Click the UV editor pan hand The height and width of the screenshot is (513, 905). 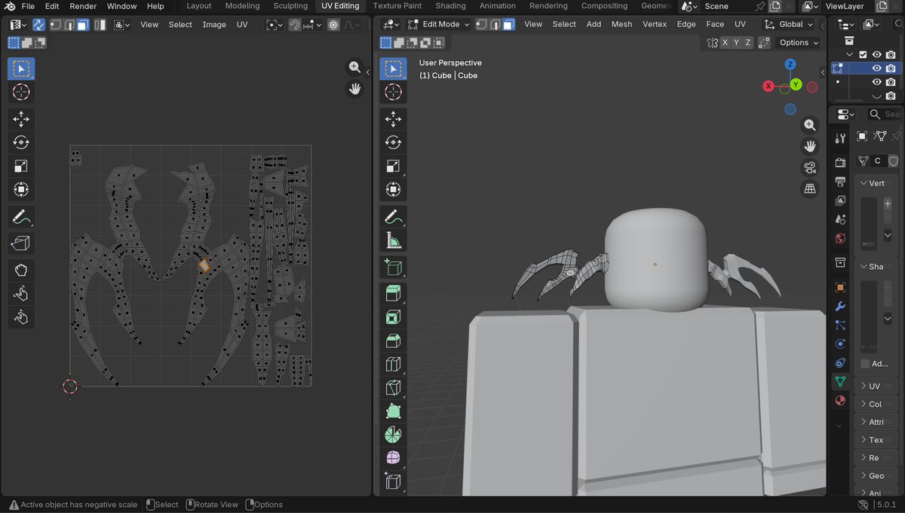[x=354, y=89]
